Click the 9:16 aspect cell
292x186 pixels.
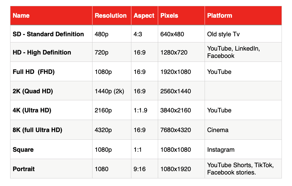click(x=145, y=169)
